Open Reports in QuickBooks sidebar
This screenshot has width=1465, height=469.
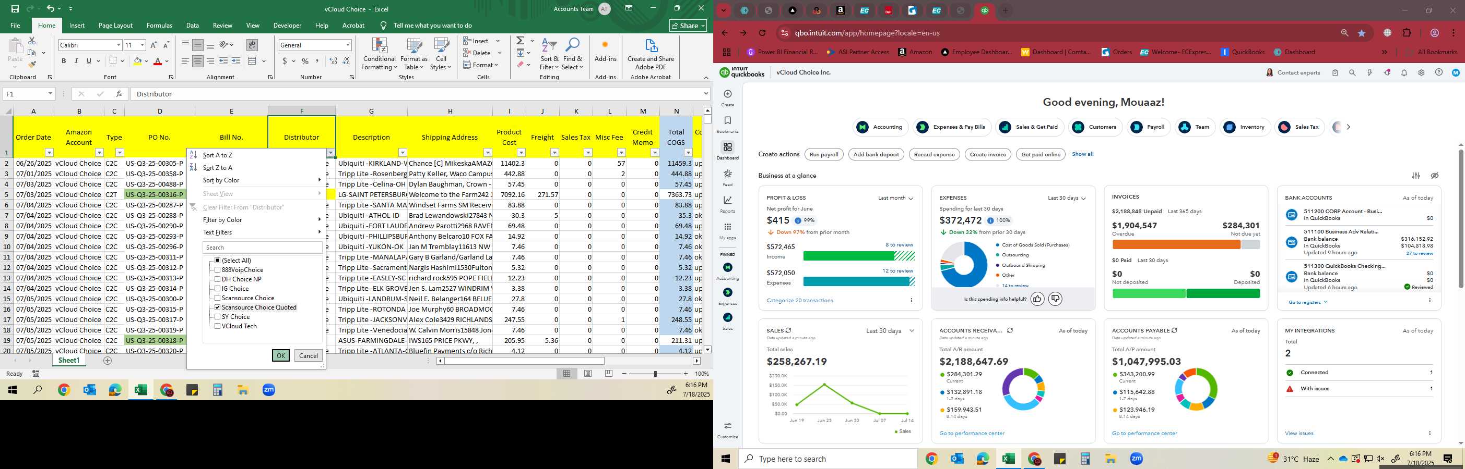727,204
